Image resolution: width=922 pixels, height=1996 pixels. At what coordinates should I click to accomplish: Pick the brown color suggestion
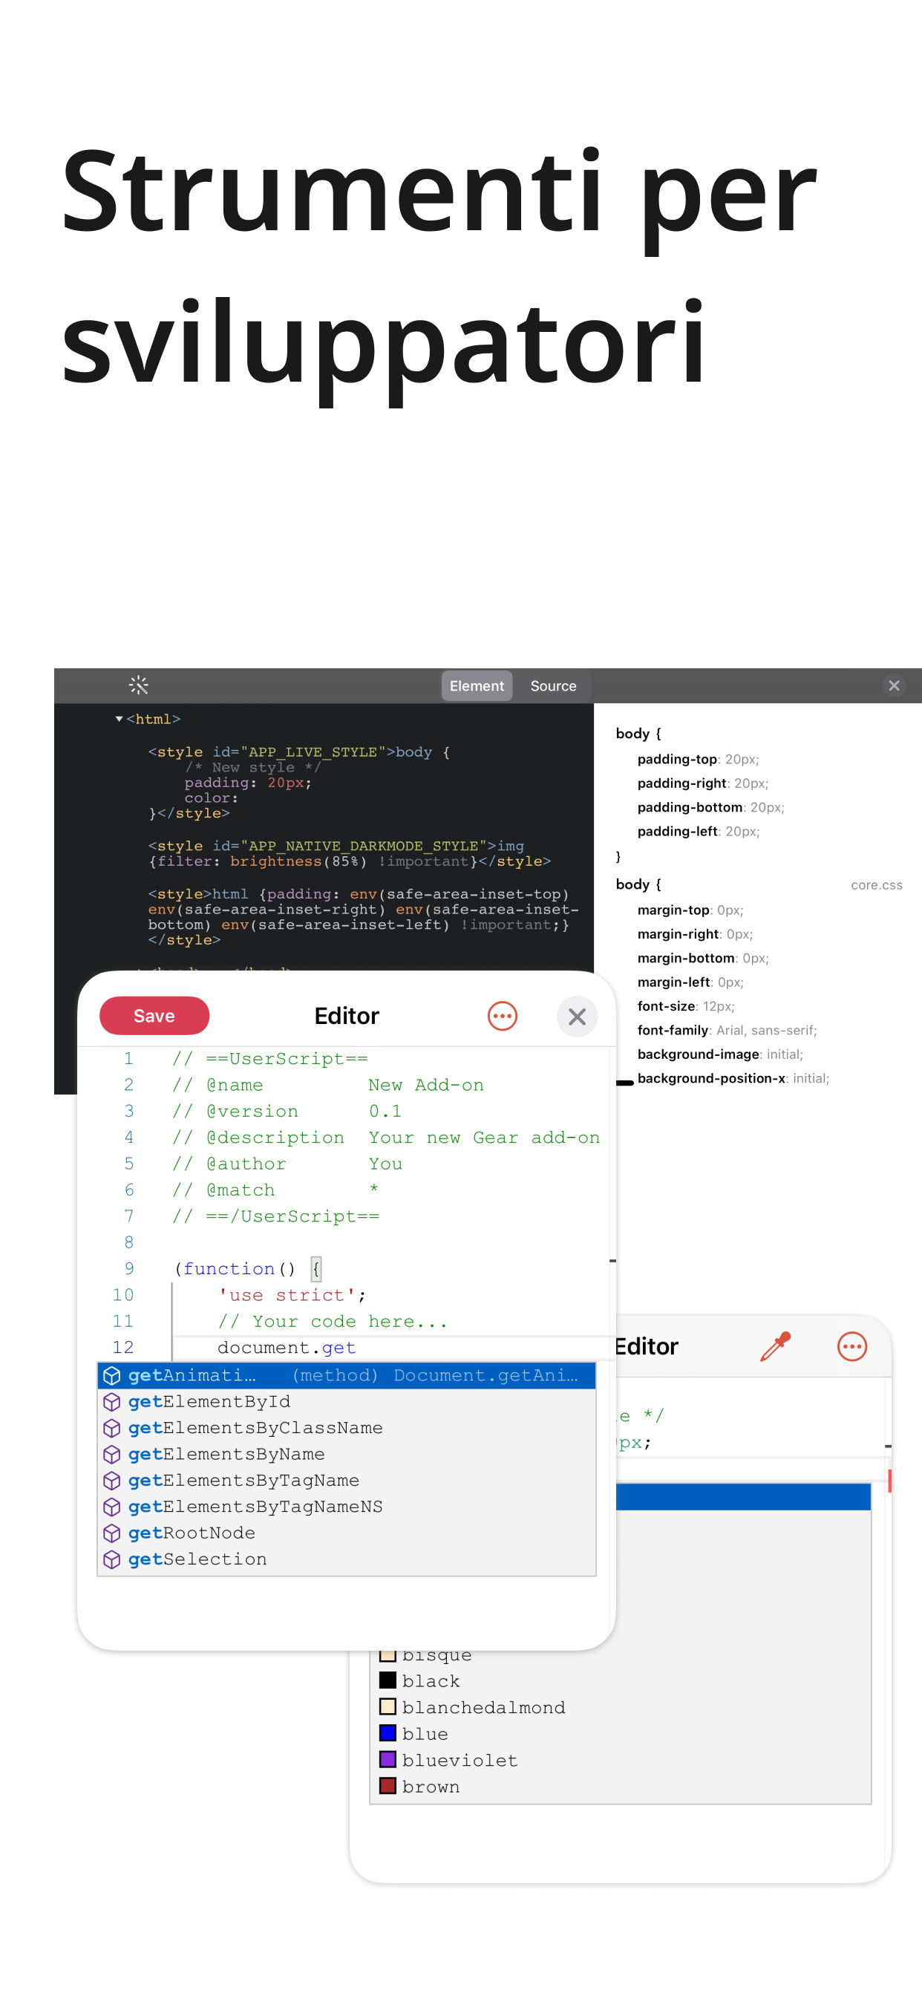pyautogui.click(x=620, y=1787)
